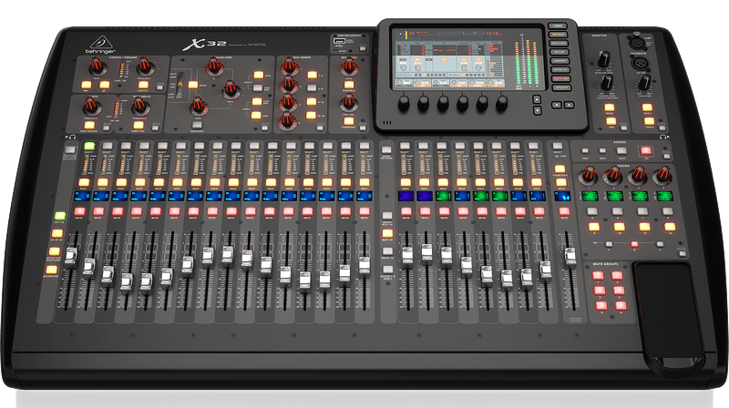Select Bus Sends 13-16 bank button
This screenshot has height=408, width=729.
(312, 116)
